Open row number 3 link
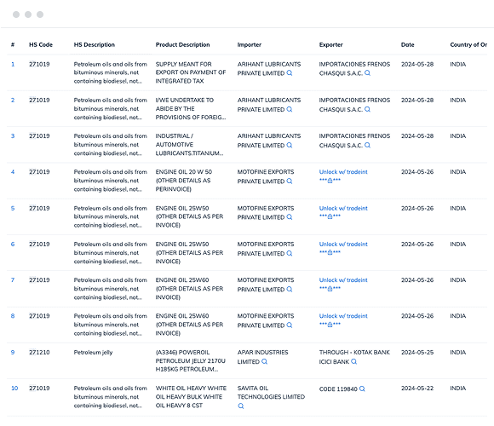The height and width of the screenshot is (426, 494). [13, 136]
